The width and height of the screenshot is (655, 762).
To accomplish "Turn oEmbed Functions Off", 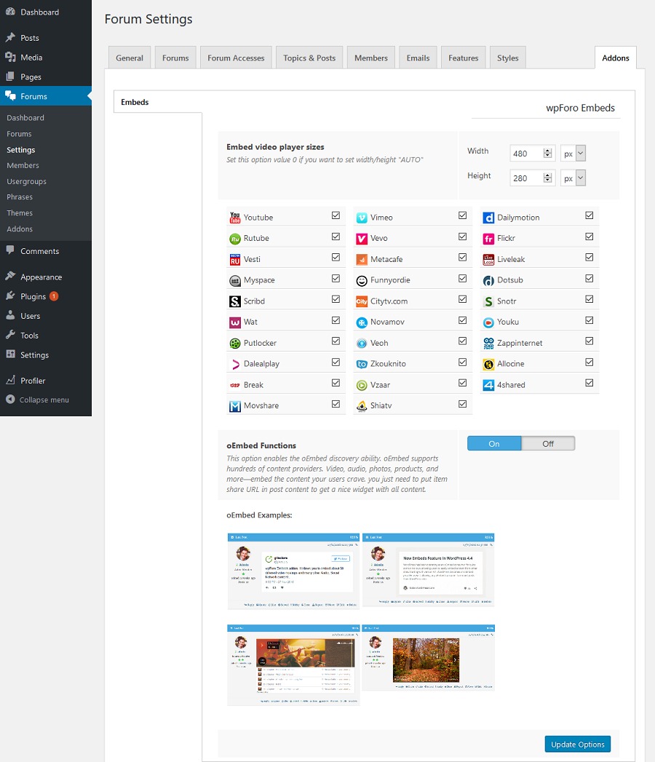I will [x=548, y=443].
